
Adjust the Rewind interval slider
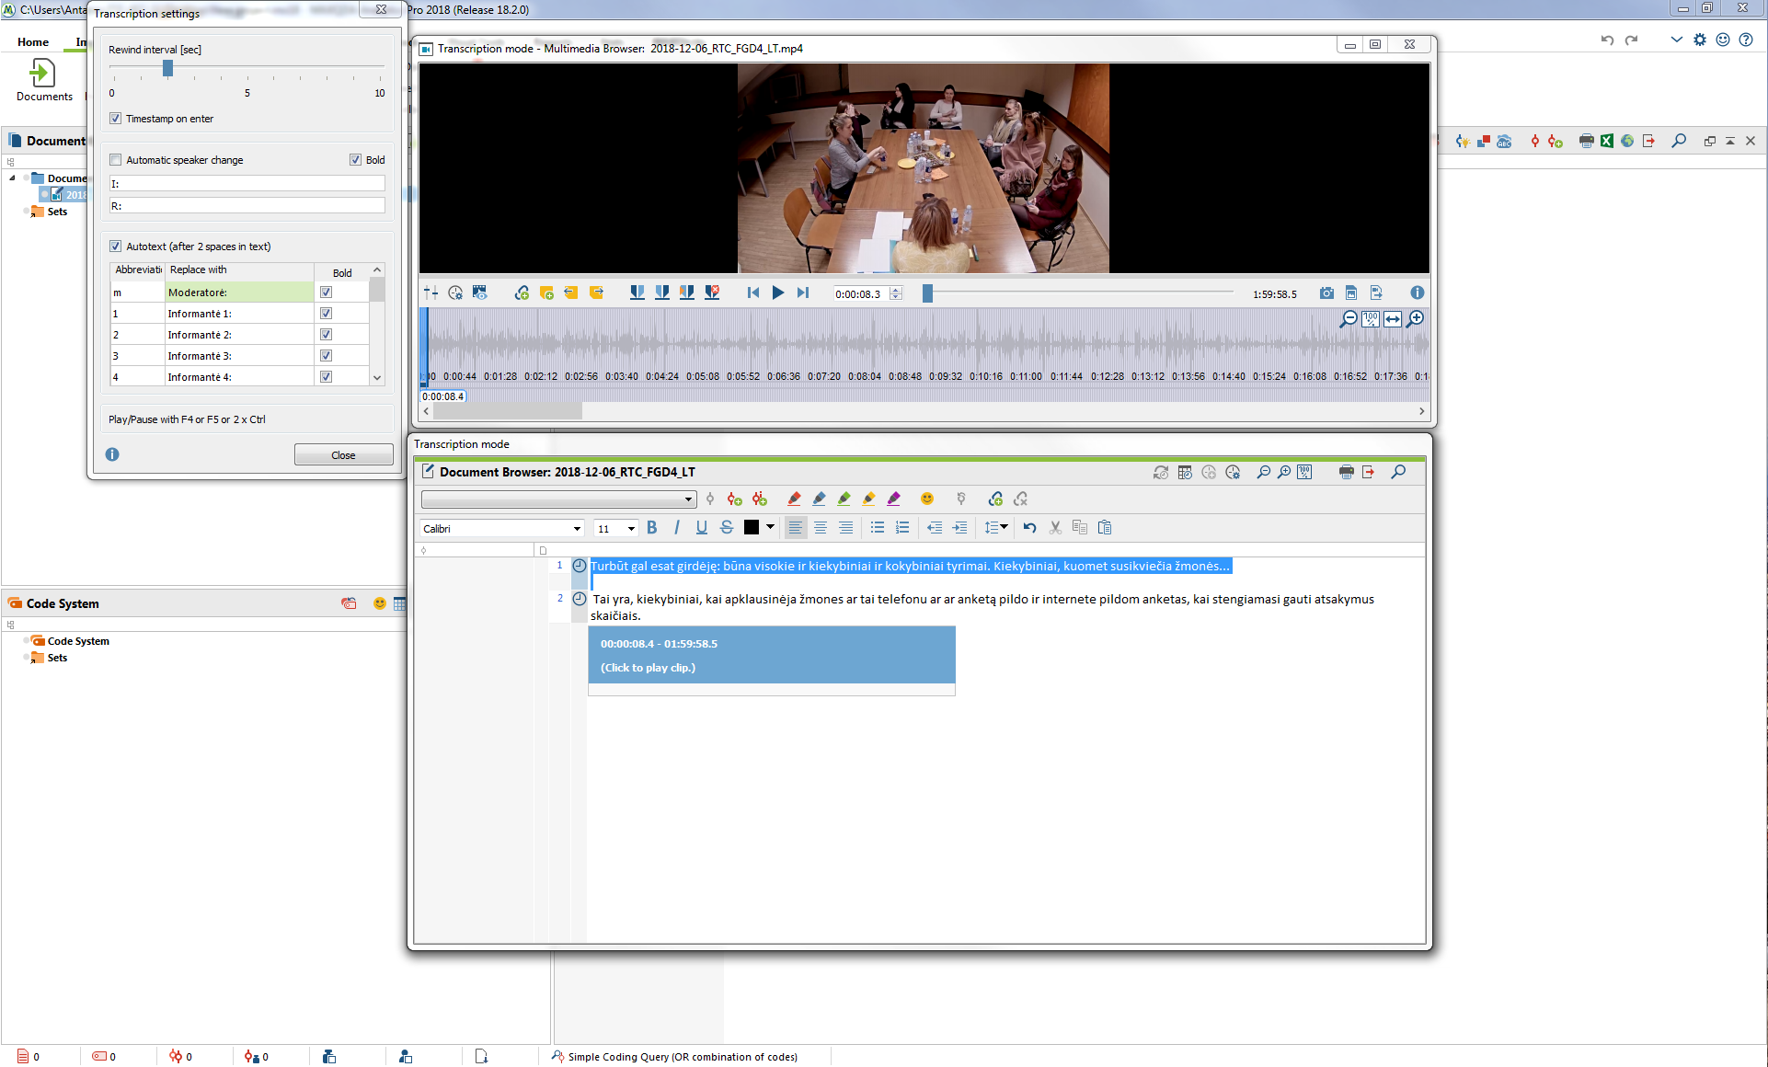coord(167,68)
